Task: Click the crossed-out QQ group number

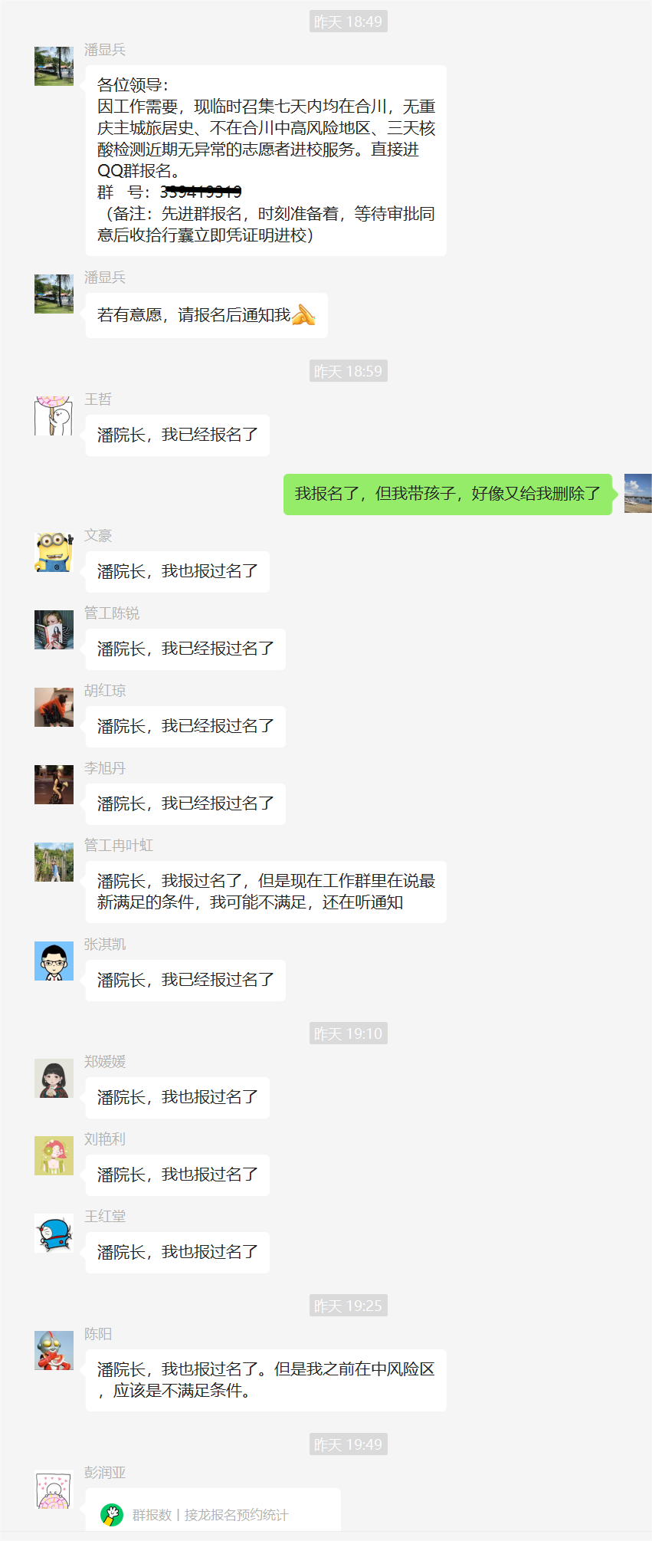Action: [201, 192]
